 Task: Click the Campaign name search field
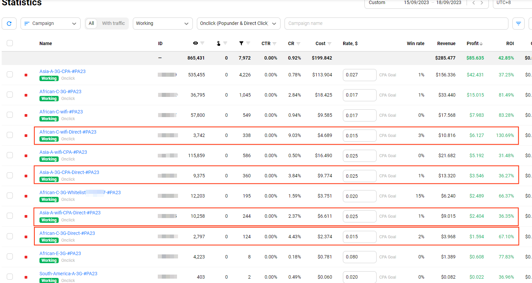pos(396,24)
